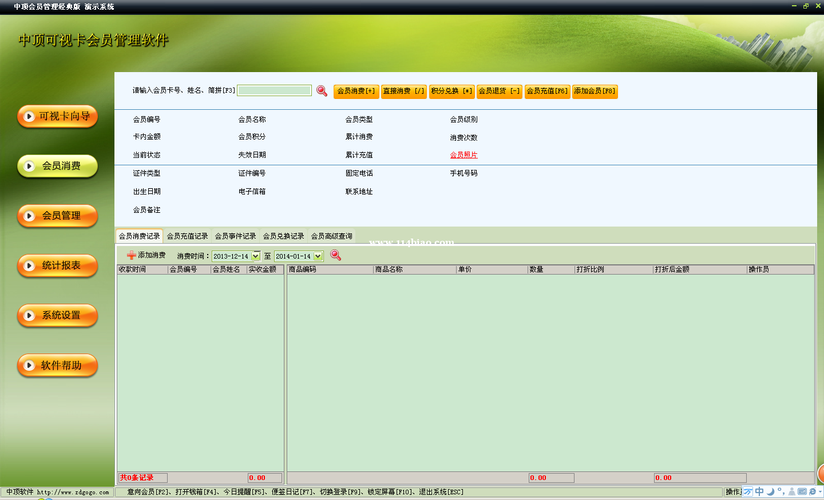
Task: Click the 中顶软件 http://www.zdgogo.com status text
Action: pos(57,492)
